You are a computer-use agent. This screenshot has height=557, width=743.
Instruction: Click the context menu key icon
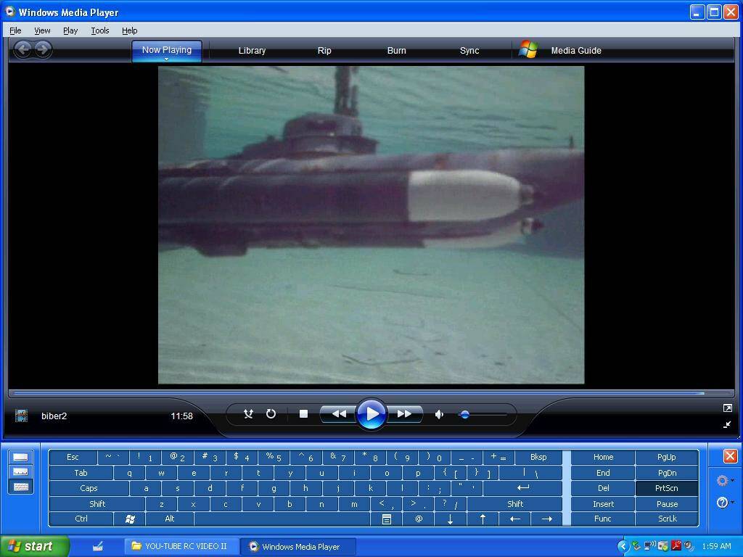[387, 519]
